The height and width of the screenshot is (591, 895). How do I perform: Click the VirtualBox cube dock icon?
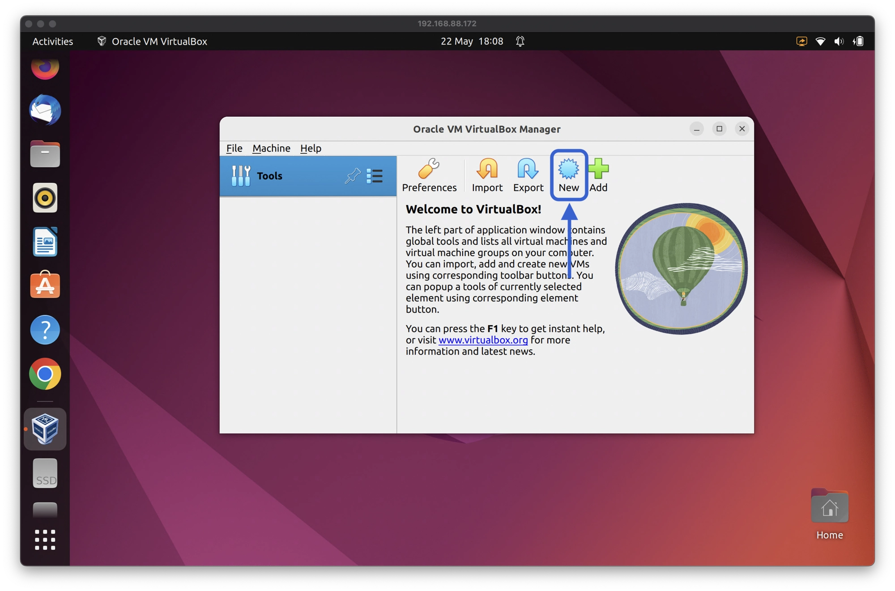pos(45,429)
